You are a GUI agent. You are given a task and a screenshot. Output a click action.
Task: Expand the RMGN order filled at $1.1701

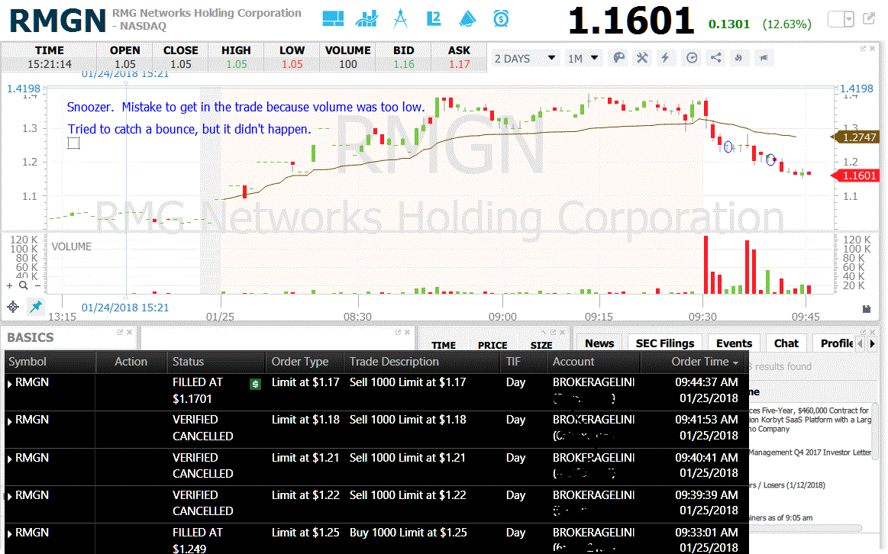pyautogui.click(x=10, y=384)
